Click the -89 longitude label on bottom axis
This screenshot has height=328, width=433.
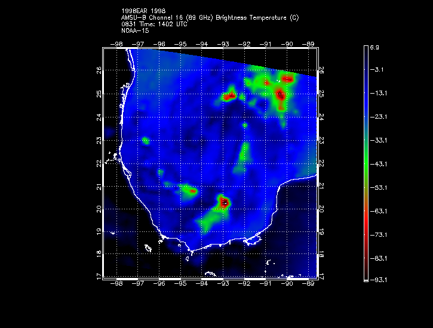pos(310,284)
